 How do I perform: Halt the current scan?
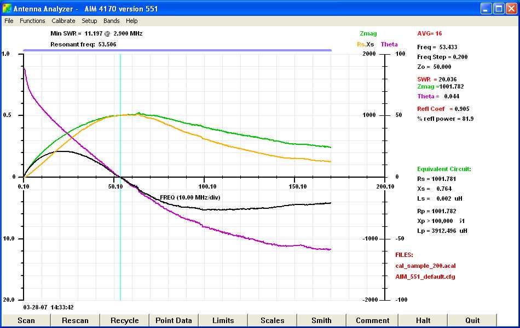(423, 320)
